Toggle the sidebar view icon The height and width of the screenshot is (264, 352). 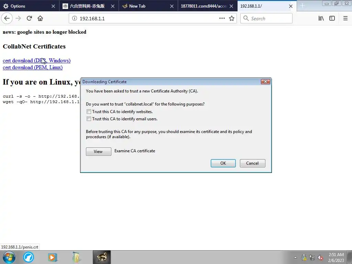(332, 19)
